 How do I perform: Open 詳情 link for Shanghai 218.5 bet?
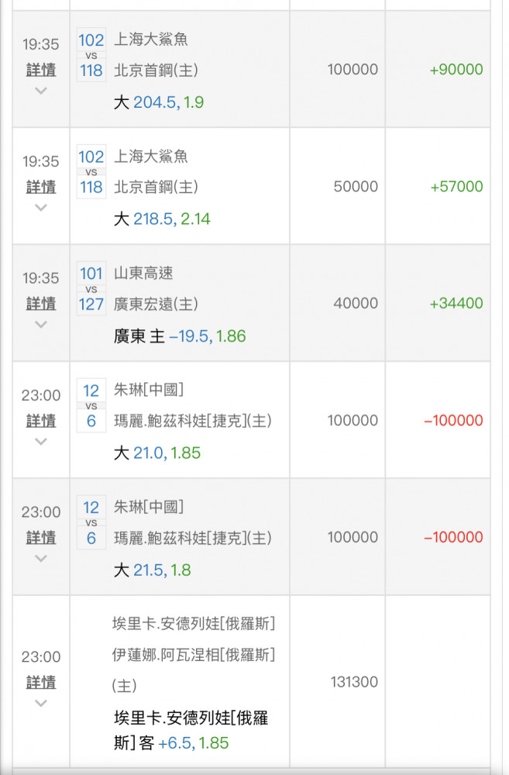tap(41, 187)
